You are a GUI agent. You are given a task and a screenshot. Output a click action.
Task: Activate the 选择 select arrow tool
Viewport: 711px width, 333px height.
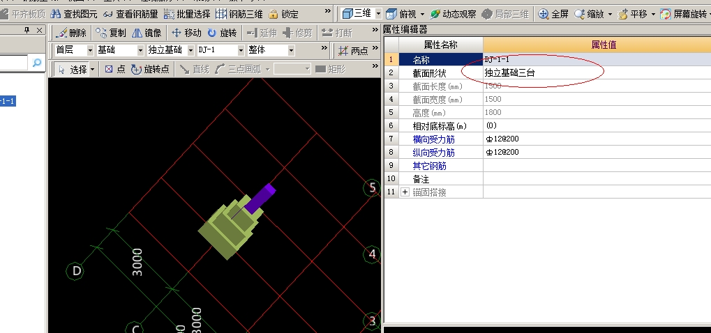tap(71, 69)
